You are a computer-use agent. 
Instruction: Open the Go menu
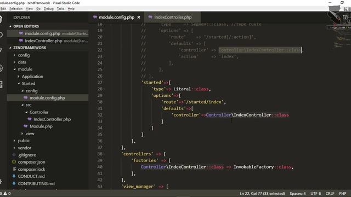point(38,9)
